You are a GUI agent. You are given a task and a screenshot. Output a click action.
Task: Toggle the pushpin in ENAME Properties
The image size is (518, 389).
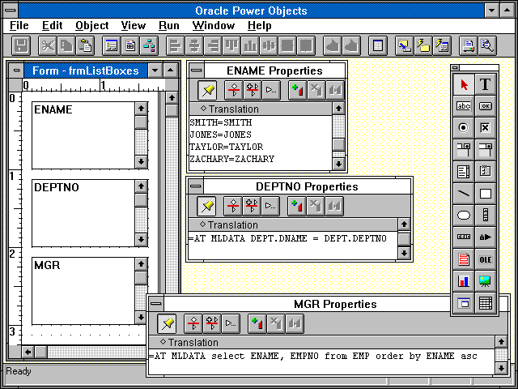(x=207, y=90)
